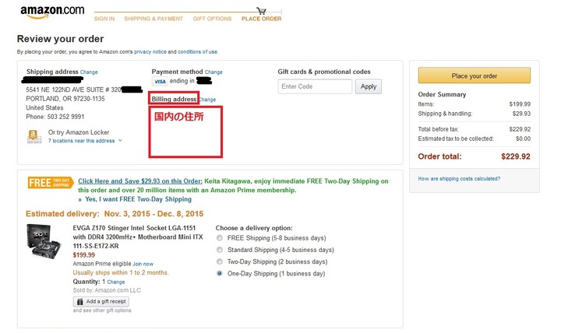Change the shipping address

coord(89,72)
